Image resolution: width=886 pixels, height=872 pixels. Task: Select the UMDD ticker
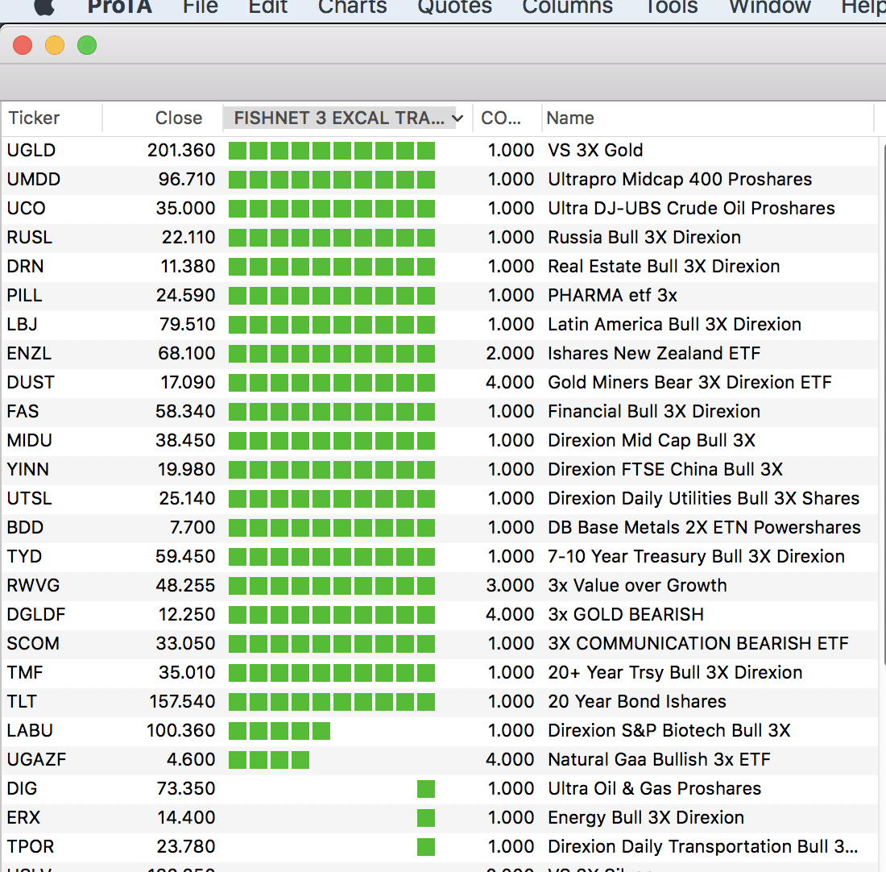(33, 179)
